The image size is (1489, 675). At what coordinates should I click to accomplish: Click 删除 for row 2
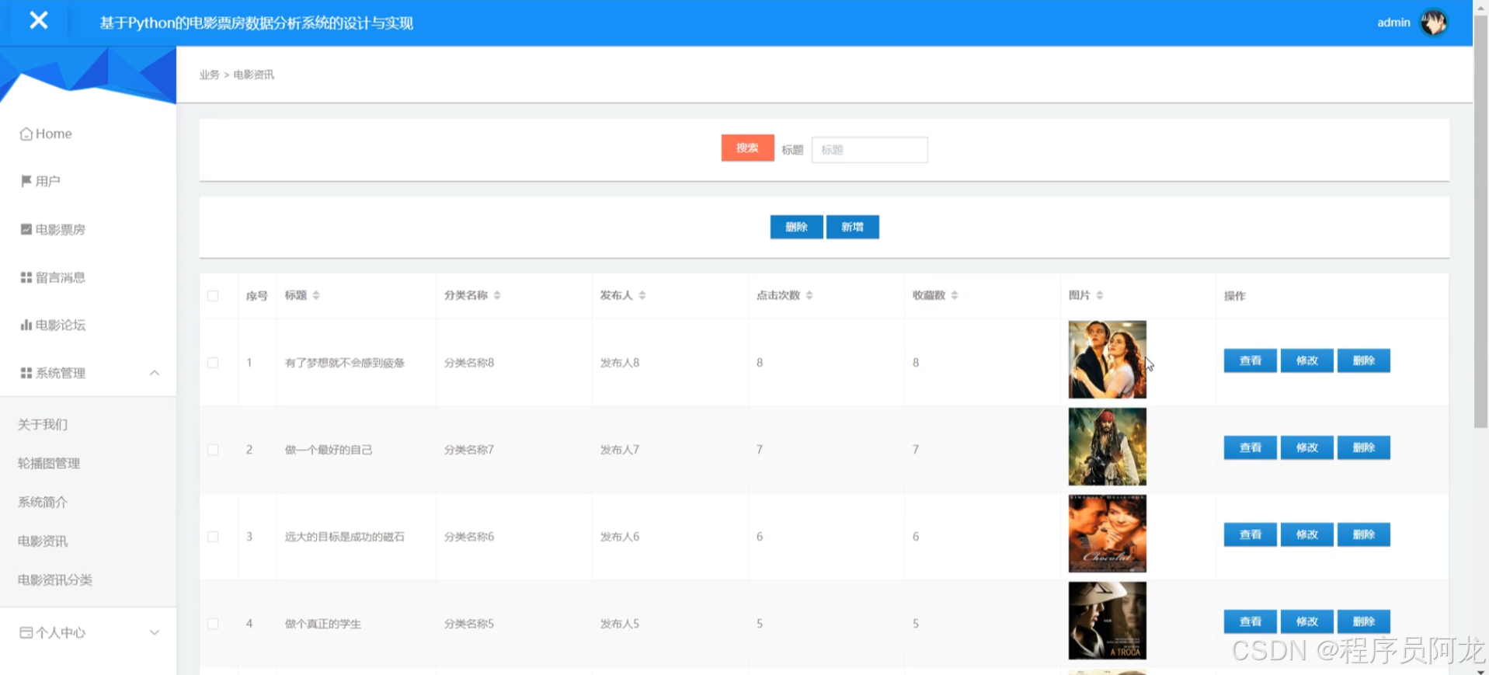(1363, 447)
